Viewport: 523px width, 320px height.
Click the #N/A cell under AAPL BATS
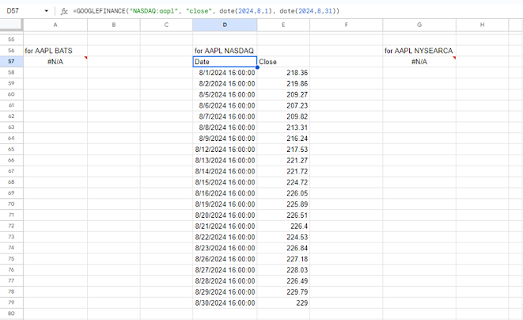[55, 62]
